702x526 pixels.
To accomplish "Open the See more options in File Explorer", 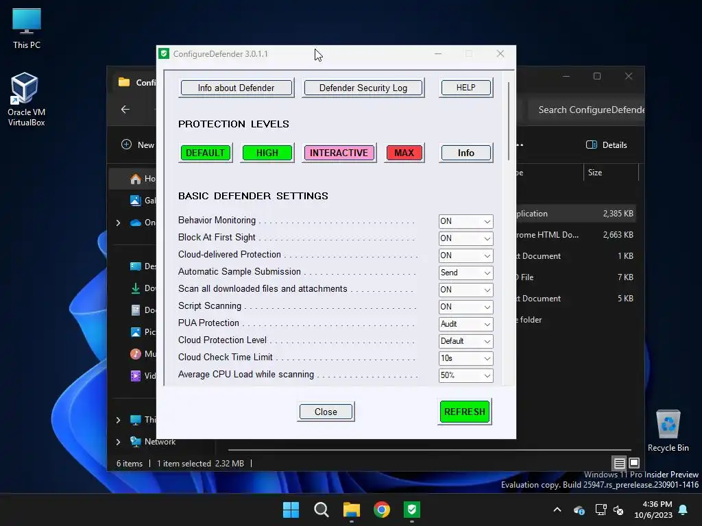I will (x=520, y=145).
